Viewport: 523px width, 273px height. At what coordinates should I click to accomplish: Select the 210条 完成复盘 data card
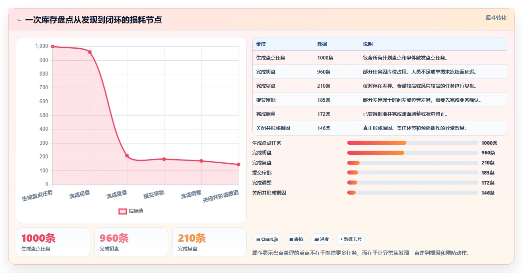click(x=209, y=242)
